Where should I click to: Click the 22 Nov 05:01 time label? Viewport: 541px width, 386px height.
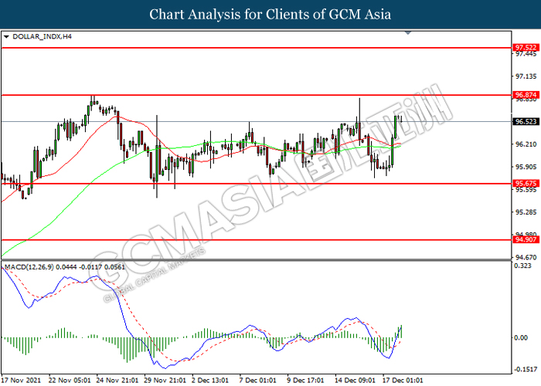[70, 381]
